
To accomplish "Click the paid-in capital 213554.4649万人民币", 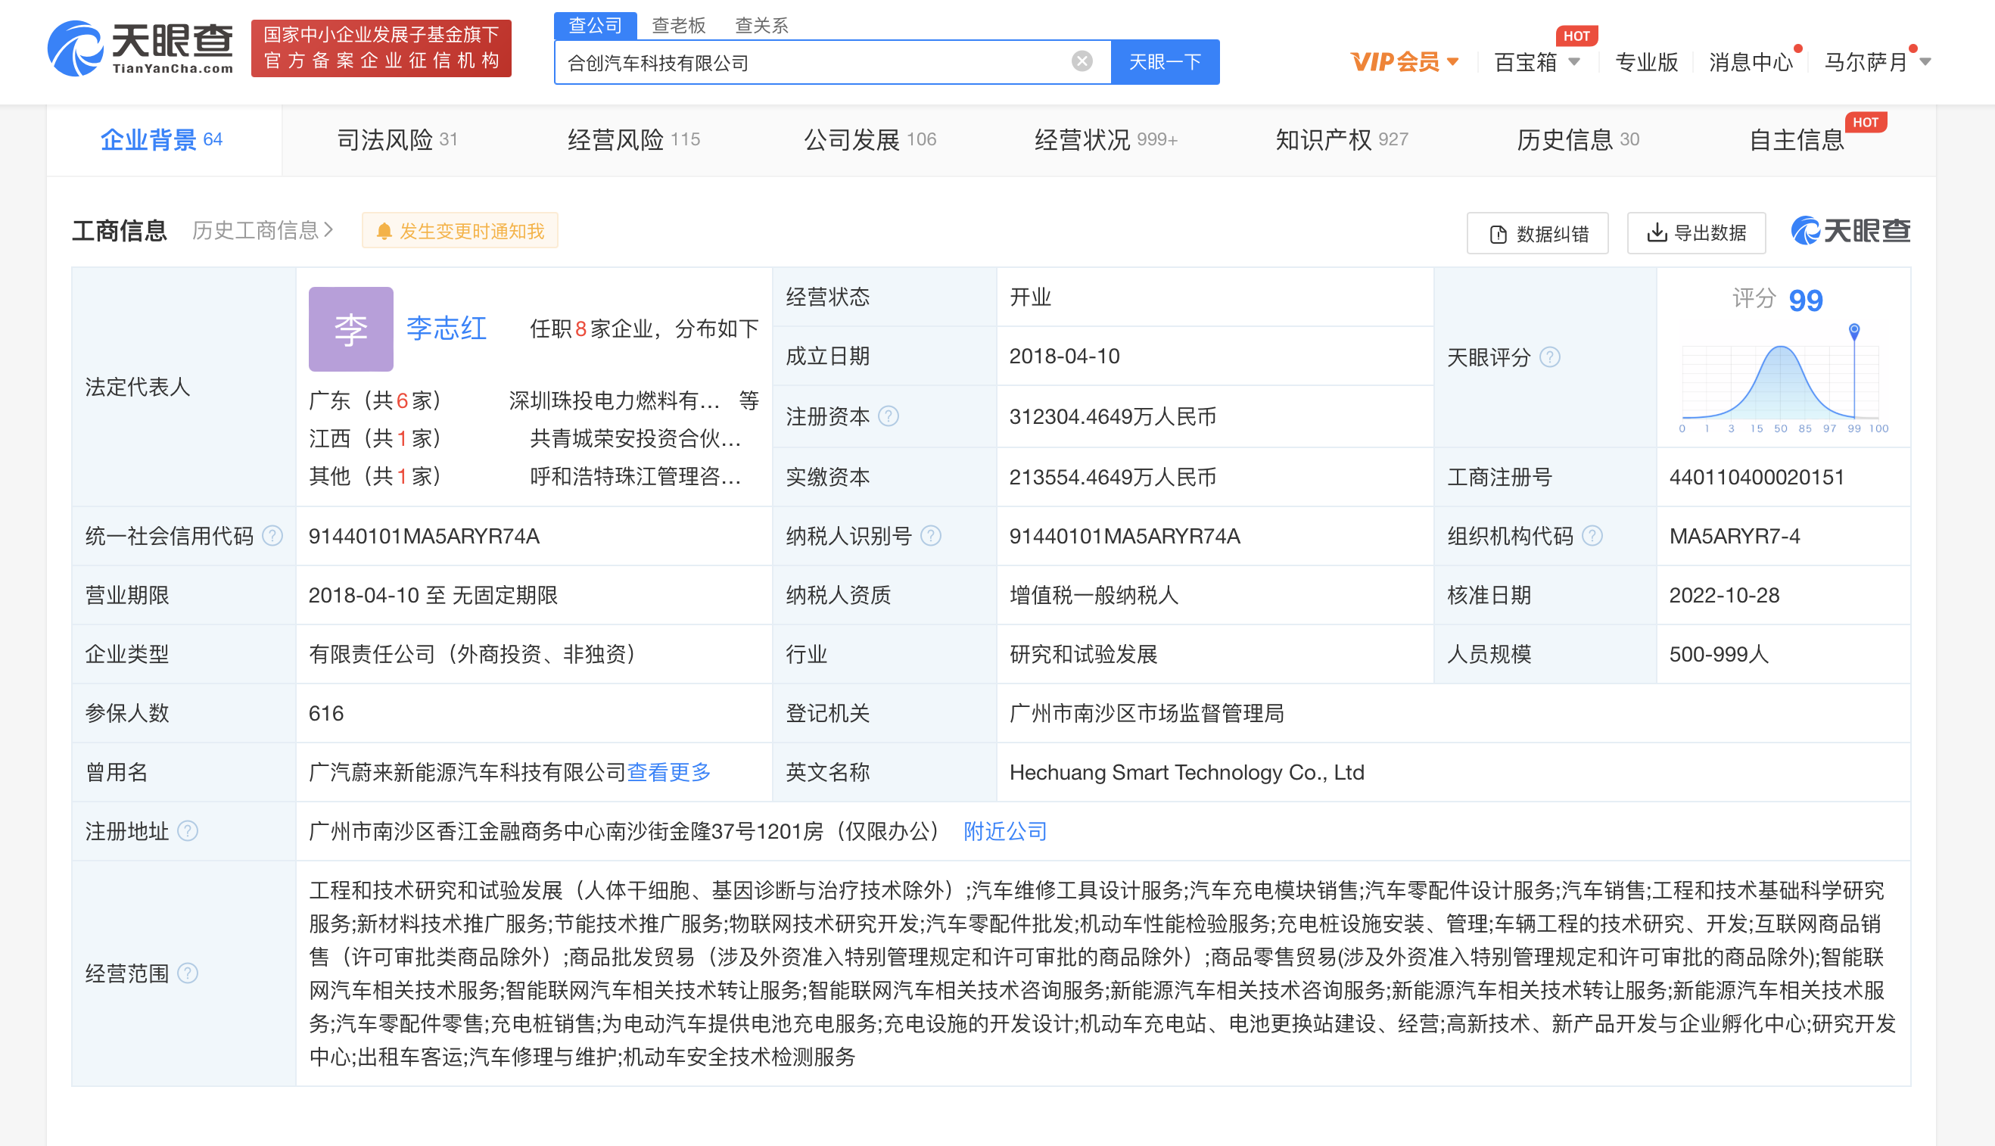I will click(1113, 476).
